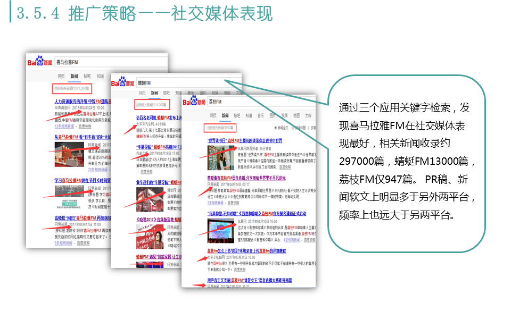Open 新闻 tab in 荔枝FM window
Viewport: 511px width, 319px height.
225,115
